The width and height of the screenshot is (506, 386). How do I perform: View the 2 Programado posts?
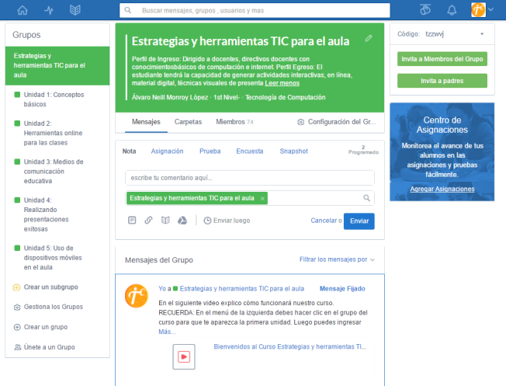363,150
